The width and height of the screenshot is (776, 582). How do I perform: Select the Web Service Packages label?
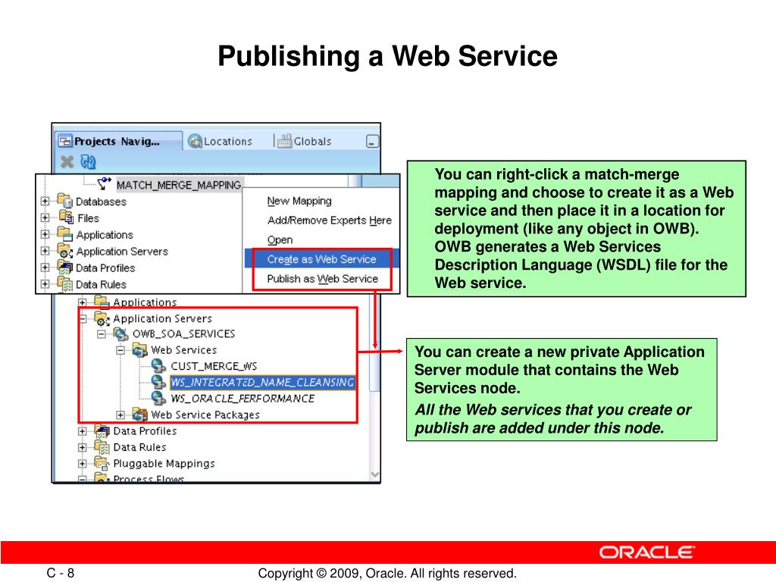[x=205, y=415]
